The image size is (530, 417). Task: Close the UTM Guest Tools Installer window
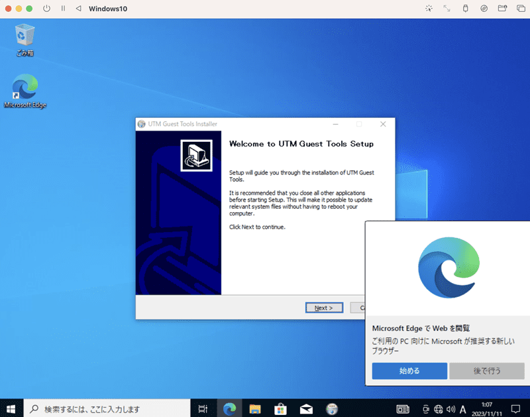coord(383,124)
